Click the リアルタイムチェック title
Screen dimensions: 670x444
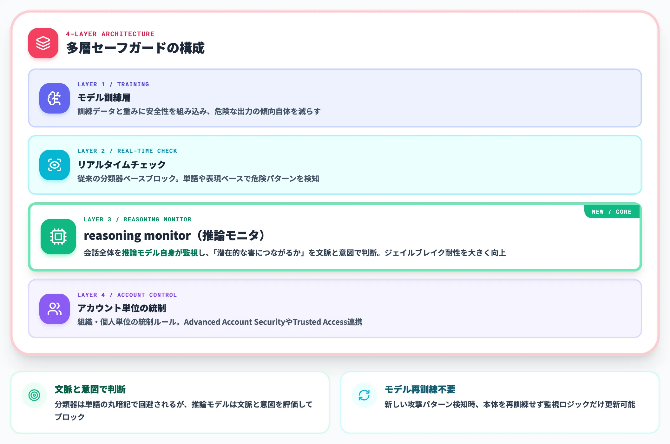click(x=122, y=165)
